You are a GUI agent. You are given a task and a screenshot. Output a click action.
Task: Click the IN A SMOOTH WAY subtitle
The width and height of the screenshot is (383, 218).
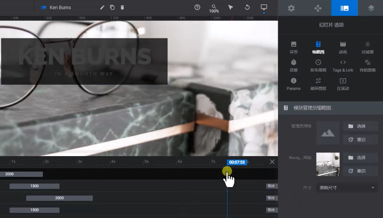click(x=84, y=73)
